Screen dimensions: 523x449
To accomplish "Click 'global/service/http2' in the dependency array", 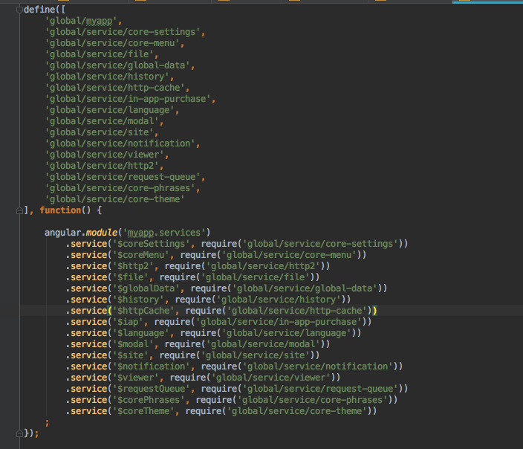I will click(x=103, y=166).
